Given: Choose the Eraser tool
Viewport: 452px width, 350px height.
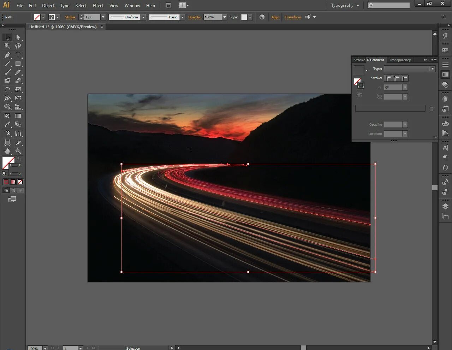Looking at the screenshot, I should pos(18,81).
